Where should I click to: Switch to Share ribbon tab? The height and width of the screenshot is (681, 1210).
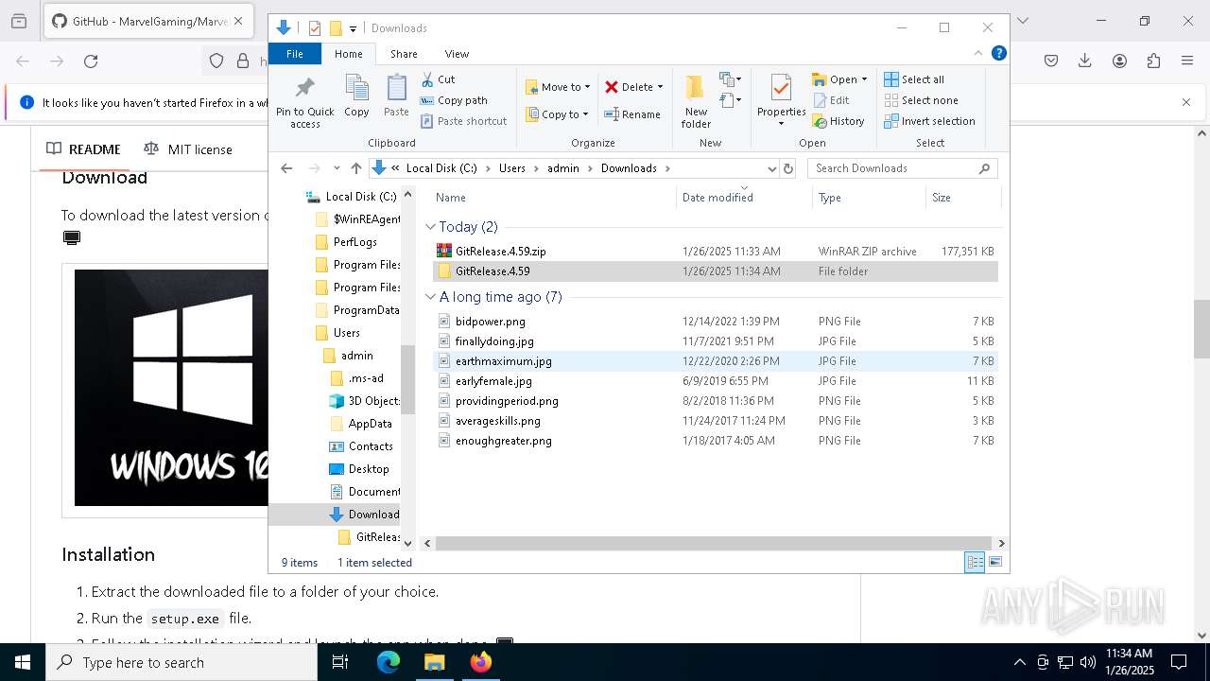click(404, 54)
